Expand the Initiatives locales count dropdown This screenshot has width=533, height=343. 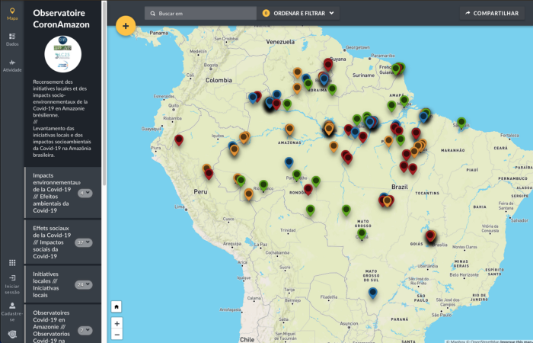point(84,284)
